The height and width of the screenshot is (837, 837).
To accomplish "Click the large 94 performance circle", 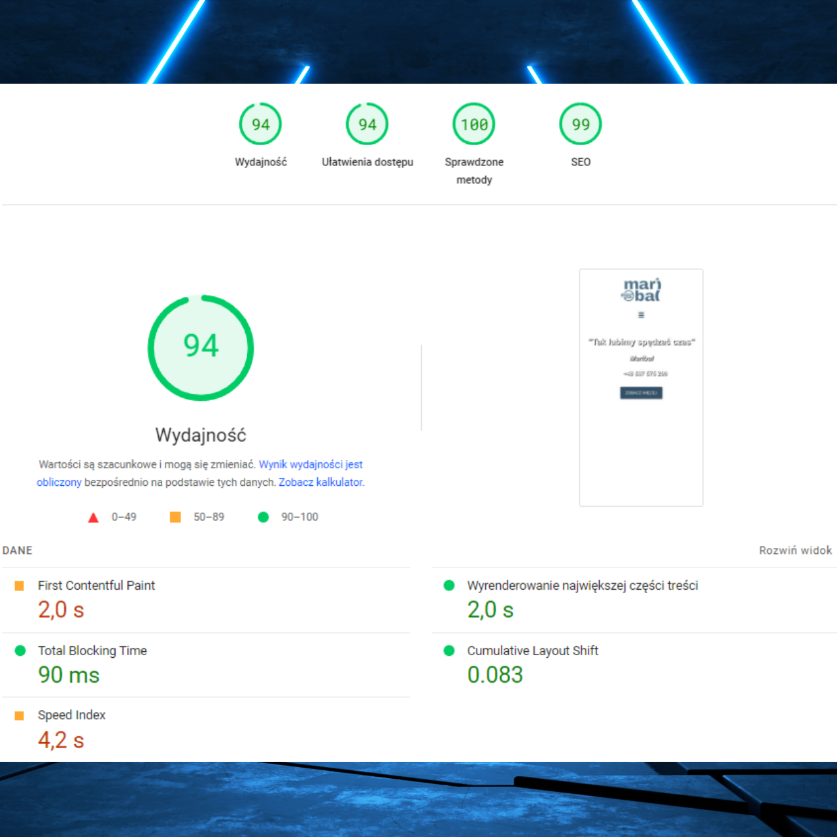I will click(200, 347).
